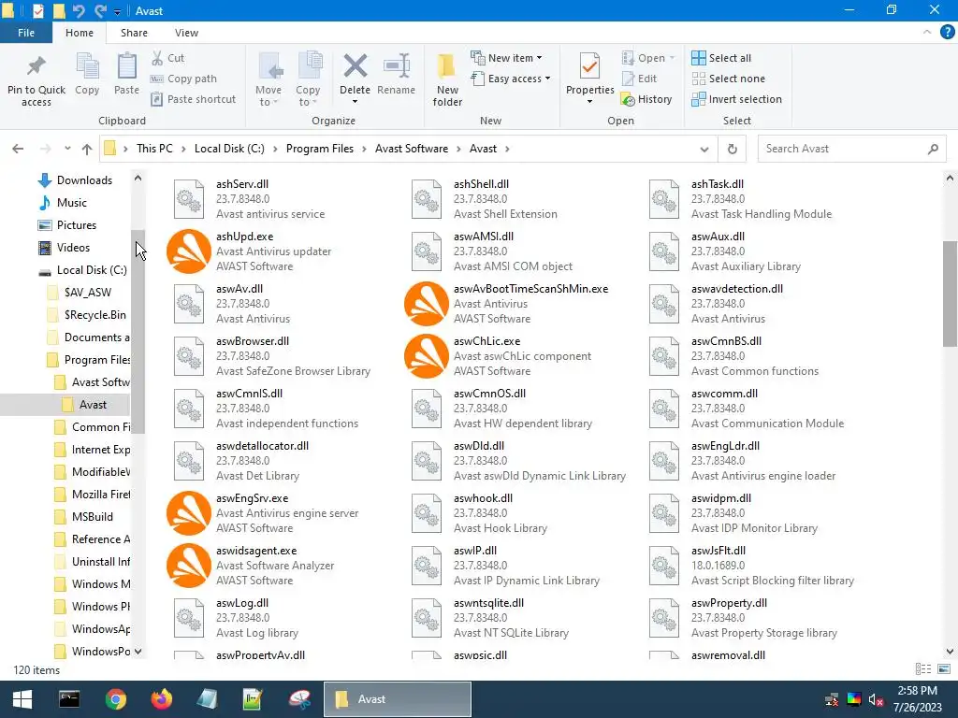
Task: Click Edit in the Open group
Action: [x=639, y=79]
